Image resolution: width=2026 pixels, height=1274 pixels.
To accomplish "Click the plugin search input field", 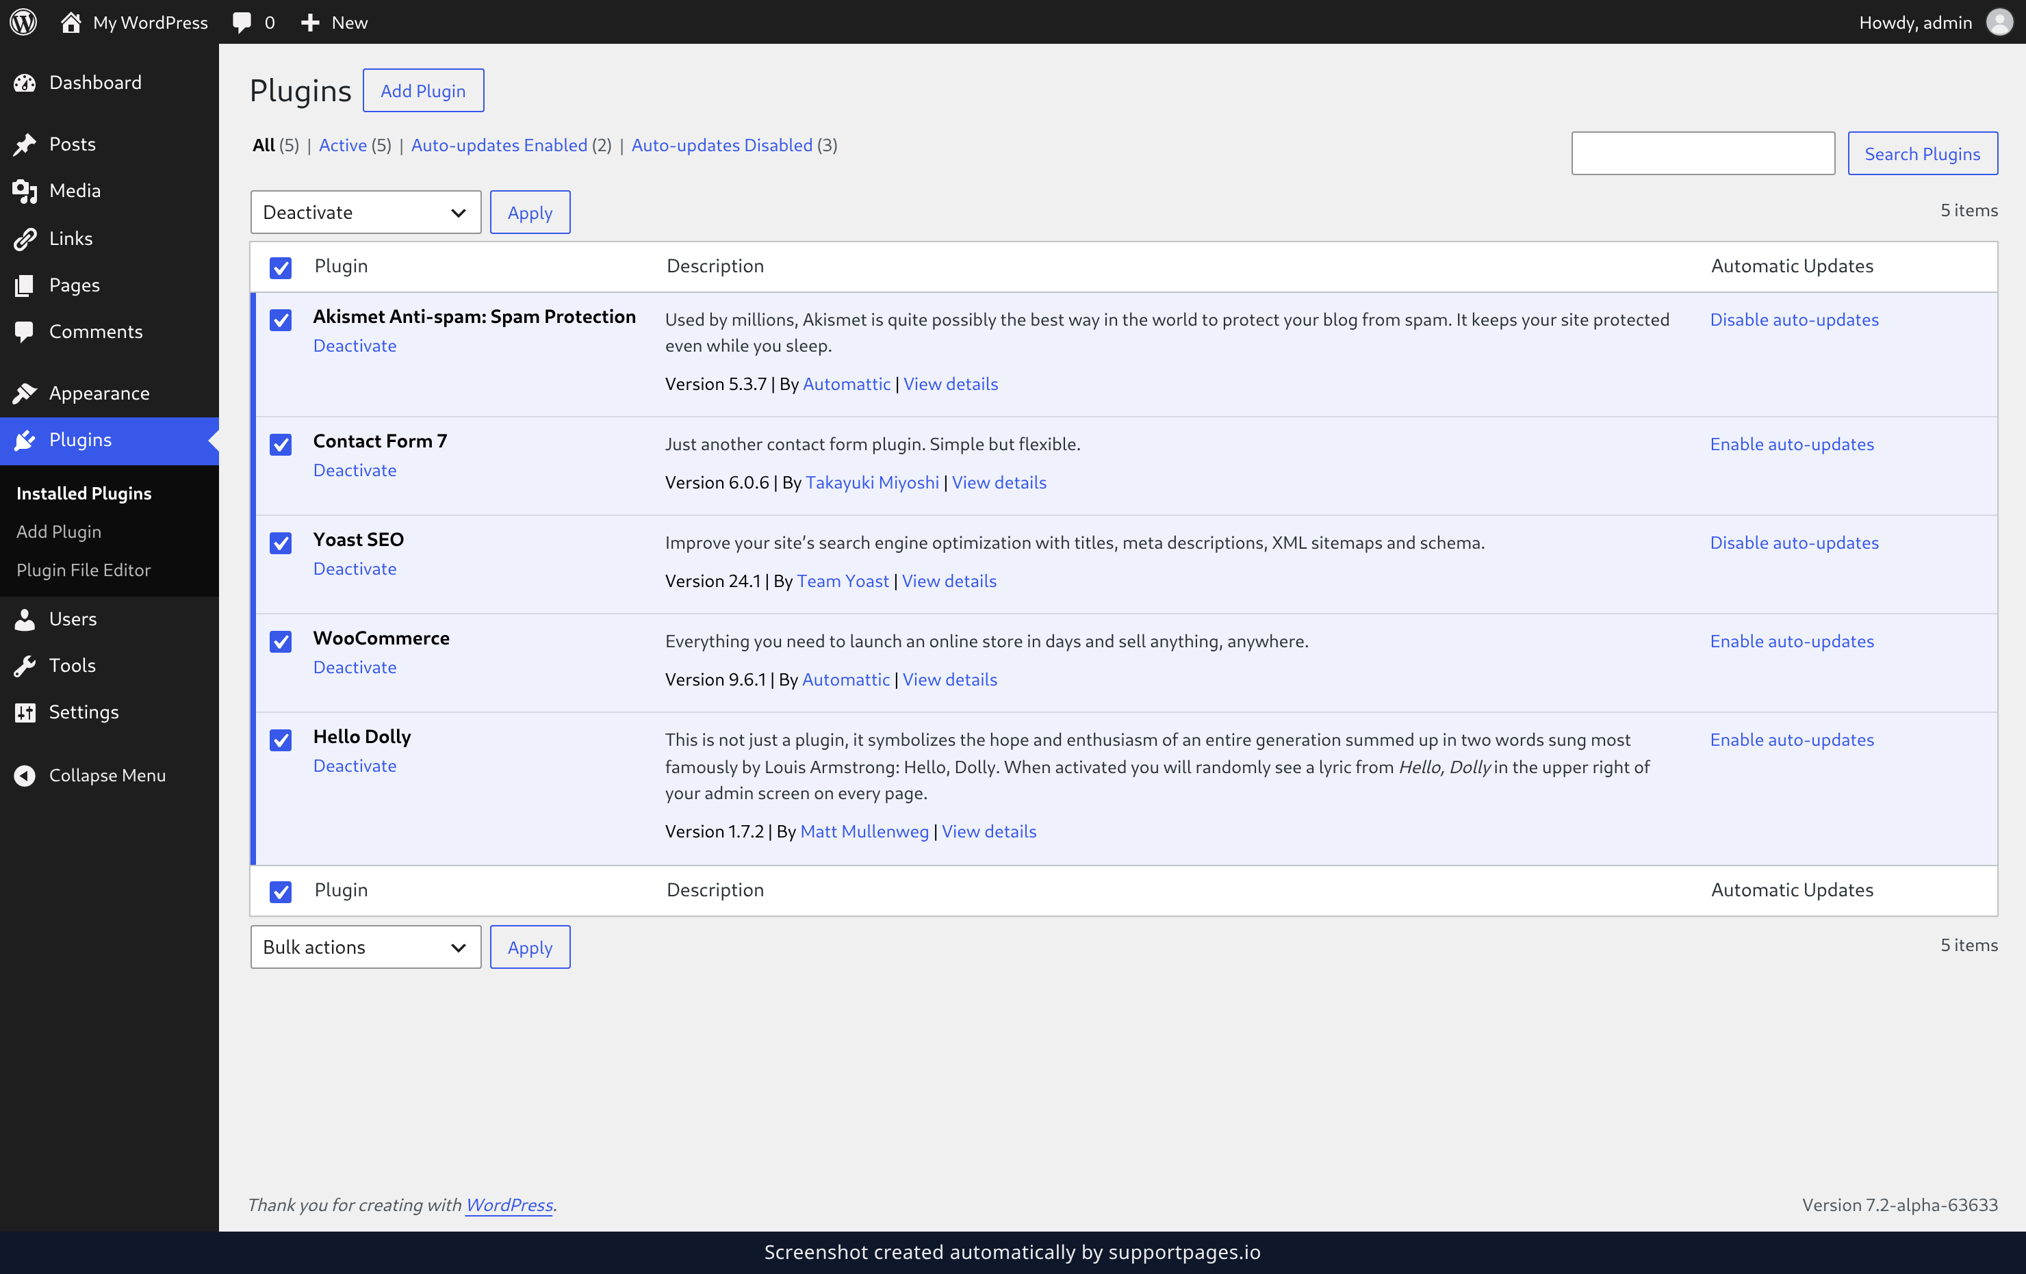I will 1703,153.
